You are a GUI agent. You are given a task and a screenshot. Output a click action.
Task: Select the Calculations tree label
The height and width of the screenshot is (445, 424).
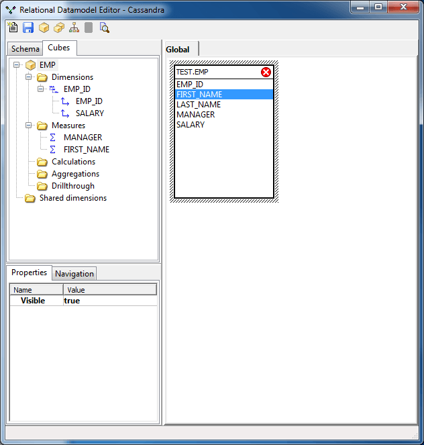coord(73,162)
